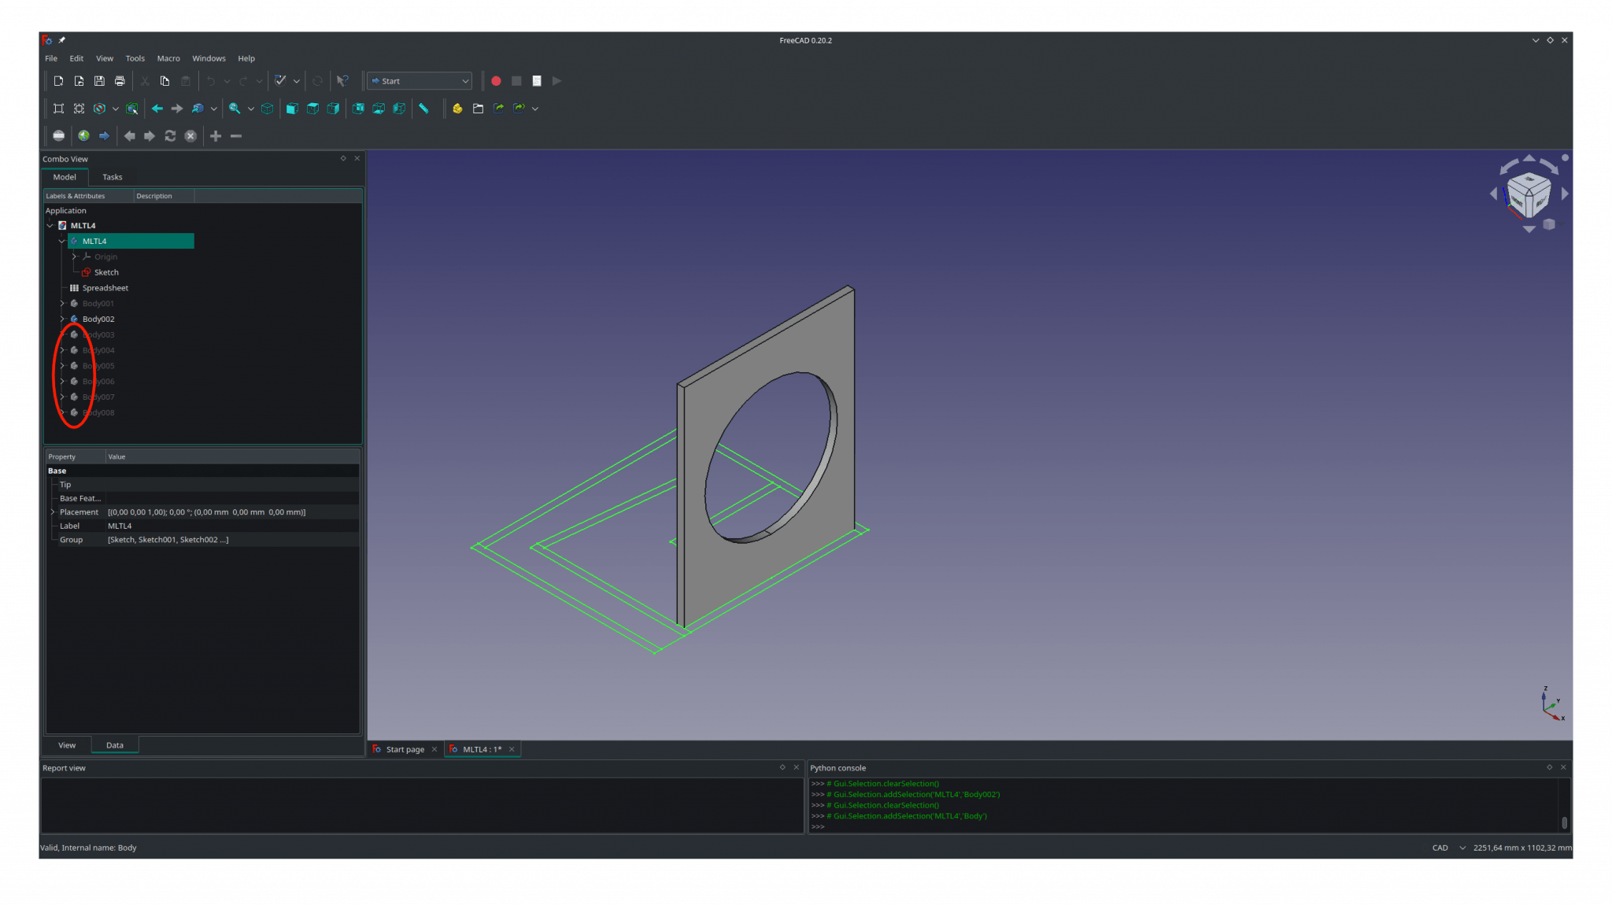1612x905 pixels.
Task: Close the MLTL4 : 1* document tab
Action: 512,749
